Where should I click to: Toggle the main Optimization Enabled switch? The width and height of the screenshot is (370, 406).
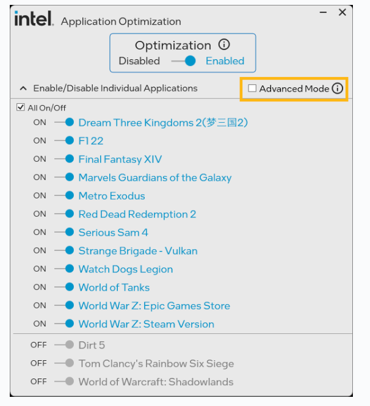tap(184, 61)
